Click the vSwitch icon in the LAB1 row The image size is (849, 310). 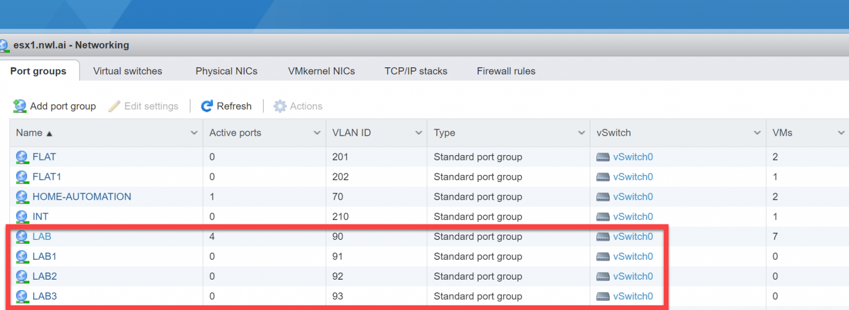(603, 256)
